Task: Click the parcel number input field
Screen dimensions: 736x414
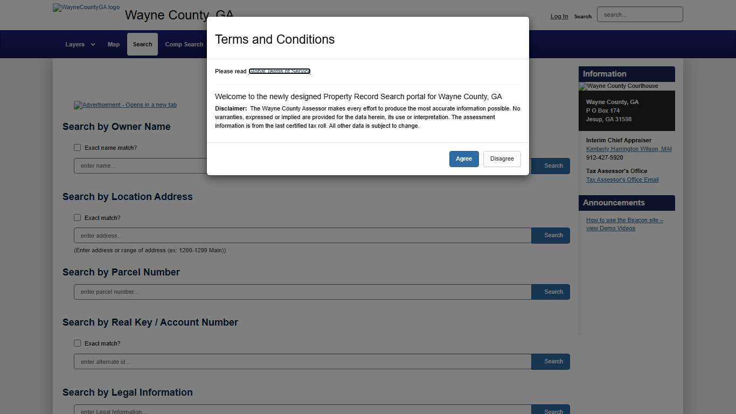Action: [302, 292]
